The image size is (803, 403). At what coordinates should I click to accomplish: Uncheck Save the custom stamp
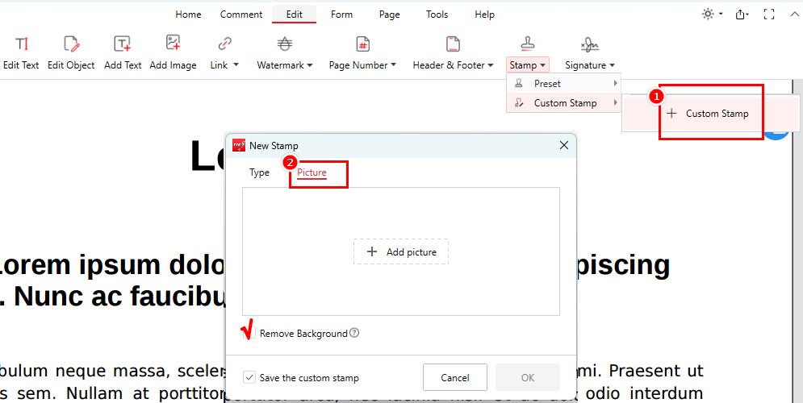[x=249, y=377]
